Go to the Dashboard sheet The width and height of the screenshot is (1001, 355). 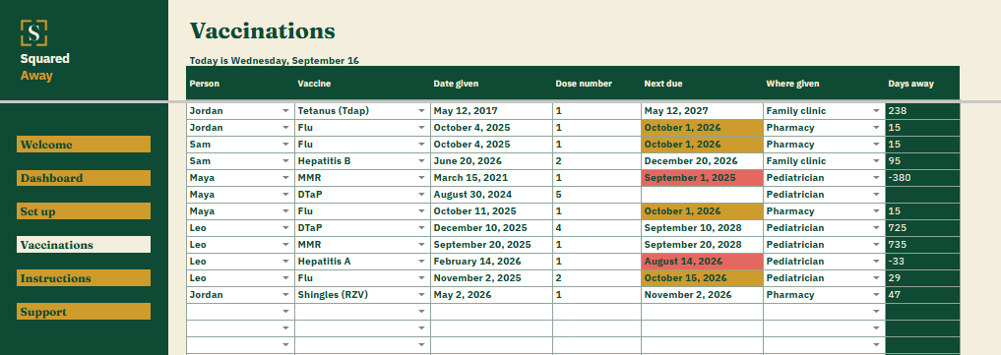(x=84, y=178)
